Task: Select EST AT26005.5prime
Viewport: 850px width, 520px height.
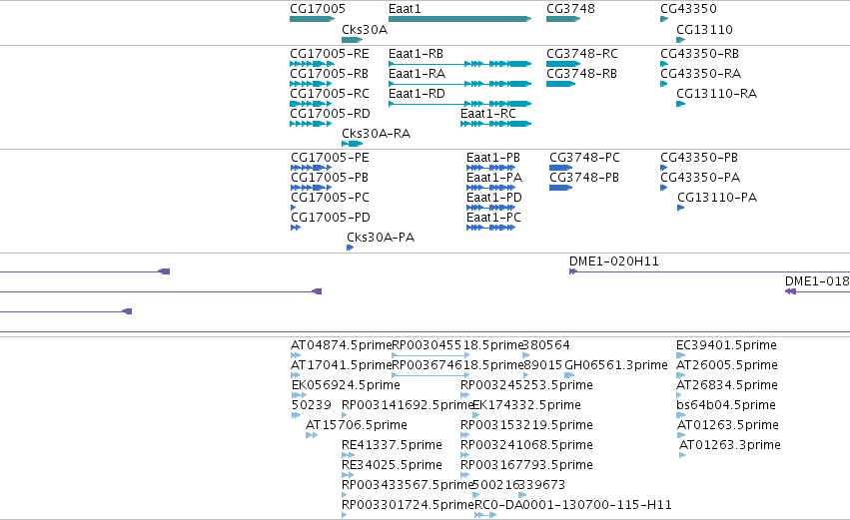Action: coord(681,375)
